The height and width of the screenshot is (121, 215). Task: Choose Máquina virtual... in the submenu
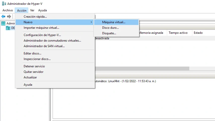(x=116, y=22)
